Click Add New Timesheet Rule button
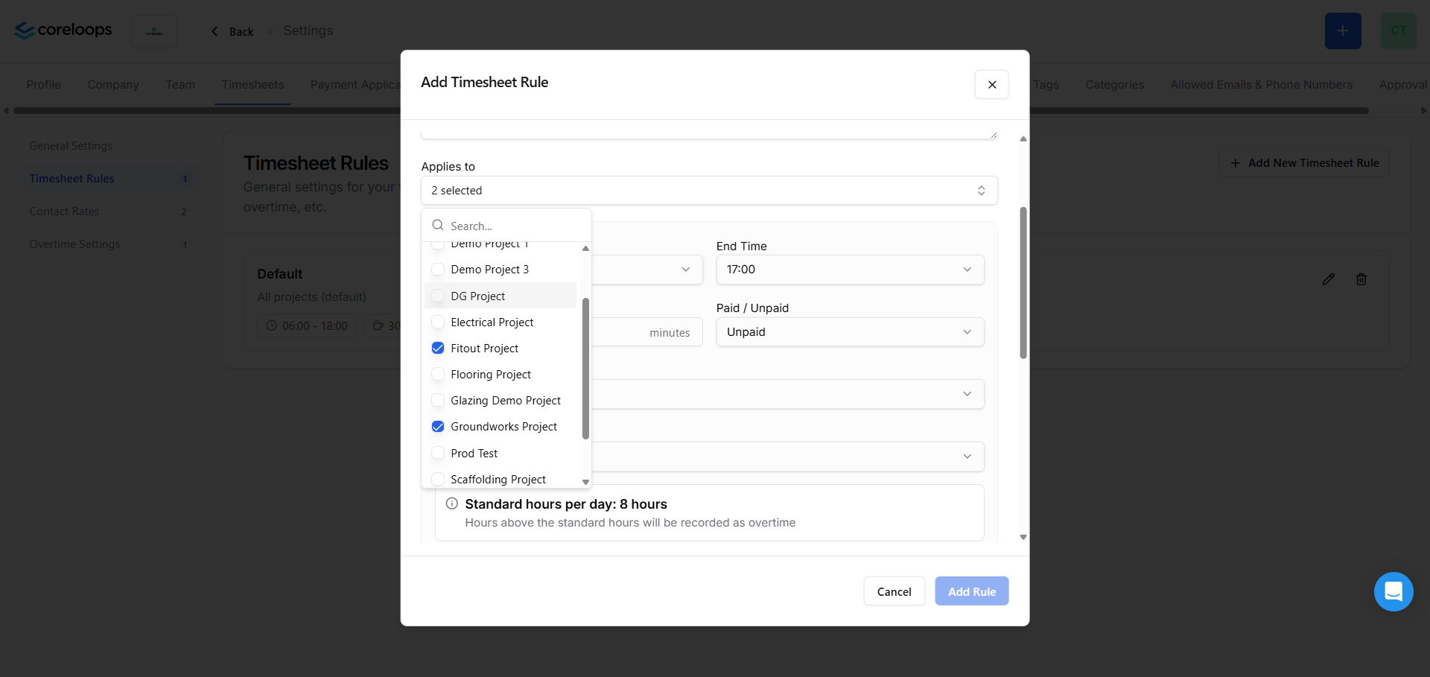 point(1304,163)
